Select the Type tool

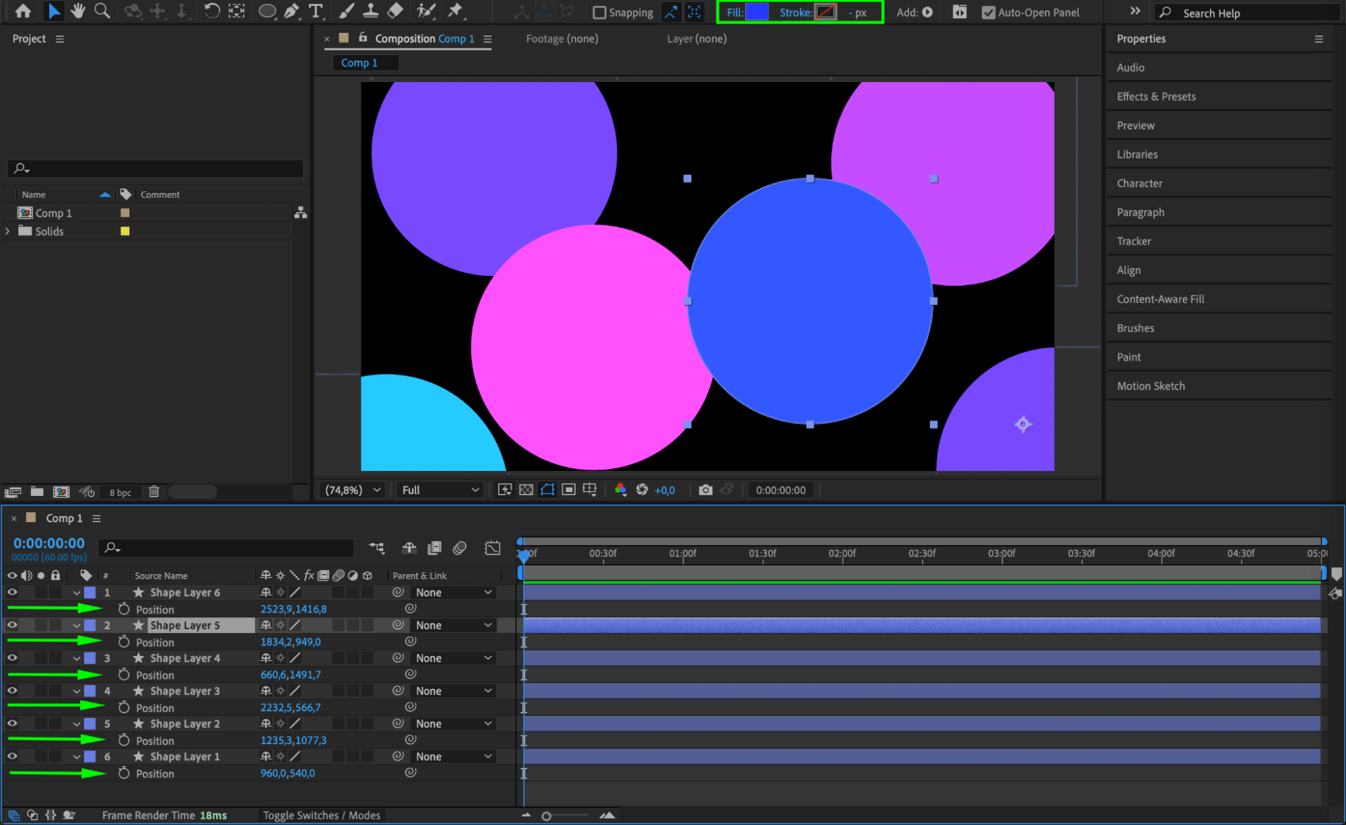[x=315, y=11]
